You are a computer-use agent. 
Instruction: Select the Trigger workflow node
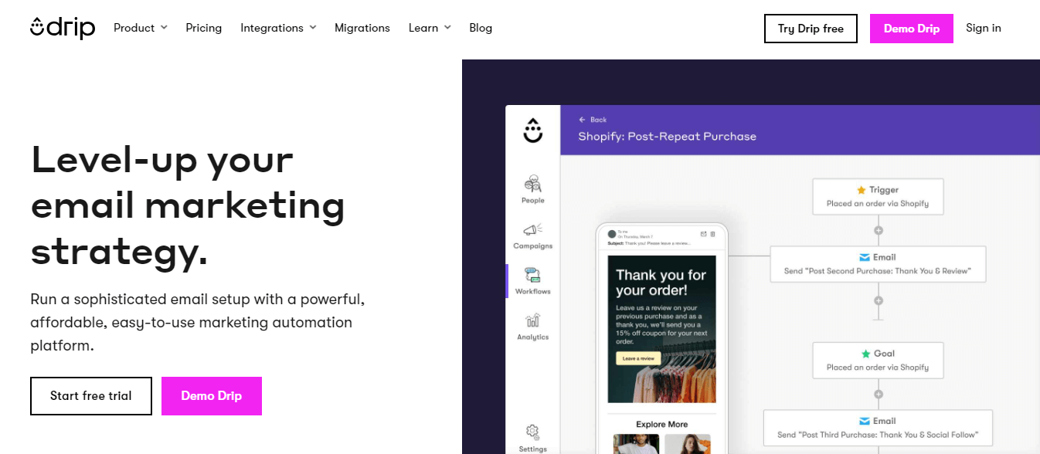click(878, 197)
